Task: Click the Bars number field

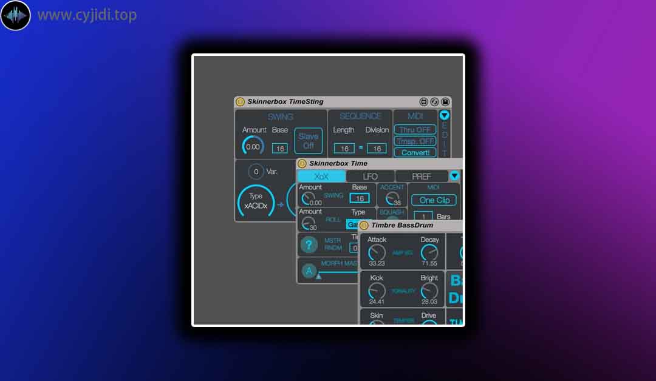Action: click(423, 217)
